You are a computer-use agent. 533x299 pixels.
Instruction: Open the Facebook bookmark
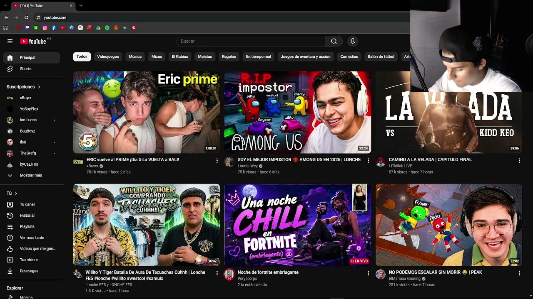coord(54,28)
